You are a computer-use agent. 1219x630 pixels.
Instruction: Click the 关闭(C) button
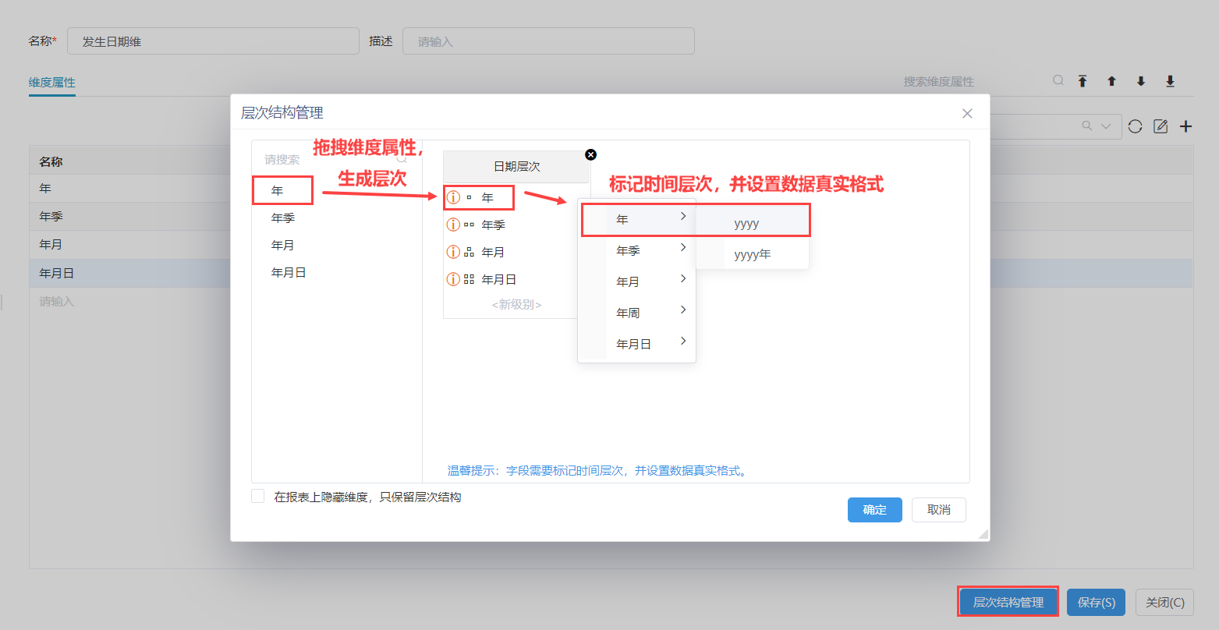pyautogui.click(x=1165, y=602)
